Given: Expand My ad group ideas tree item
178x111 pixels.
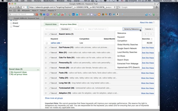Looking at the screenshot, I should pyautogui.click(x=10, y=74).
